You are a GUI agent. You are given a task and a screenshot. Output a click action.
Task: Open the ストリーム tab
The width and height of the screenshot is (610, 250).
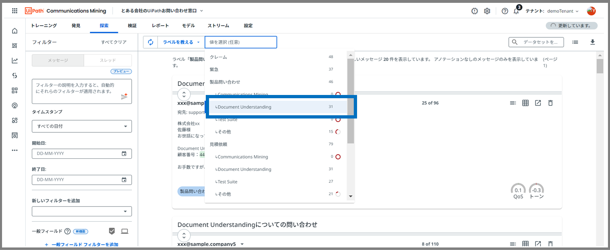[x=218, y=26]
